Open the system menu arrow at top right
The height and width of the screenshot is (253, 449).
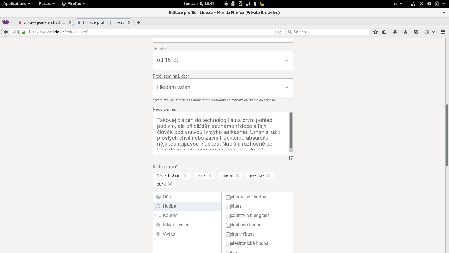pyautogui.click(x=443, y=4)
